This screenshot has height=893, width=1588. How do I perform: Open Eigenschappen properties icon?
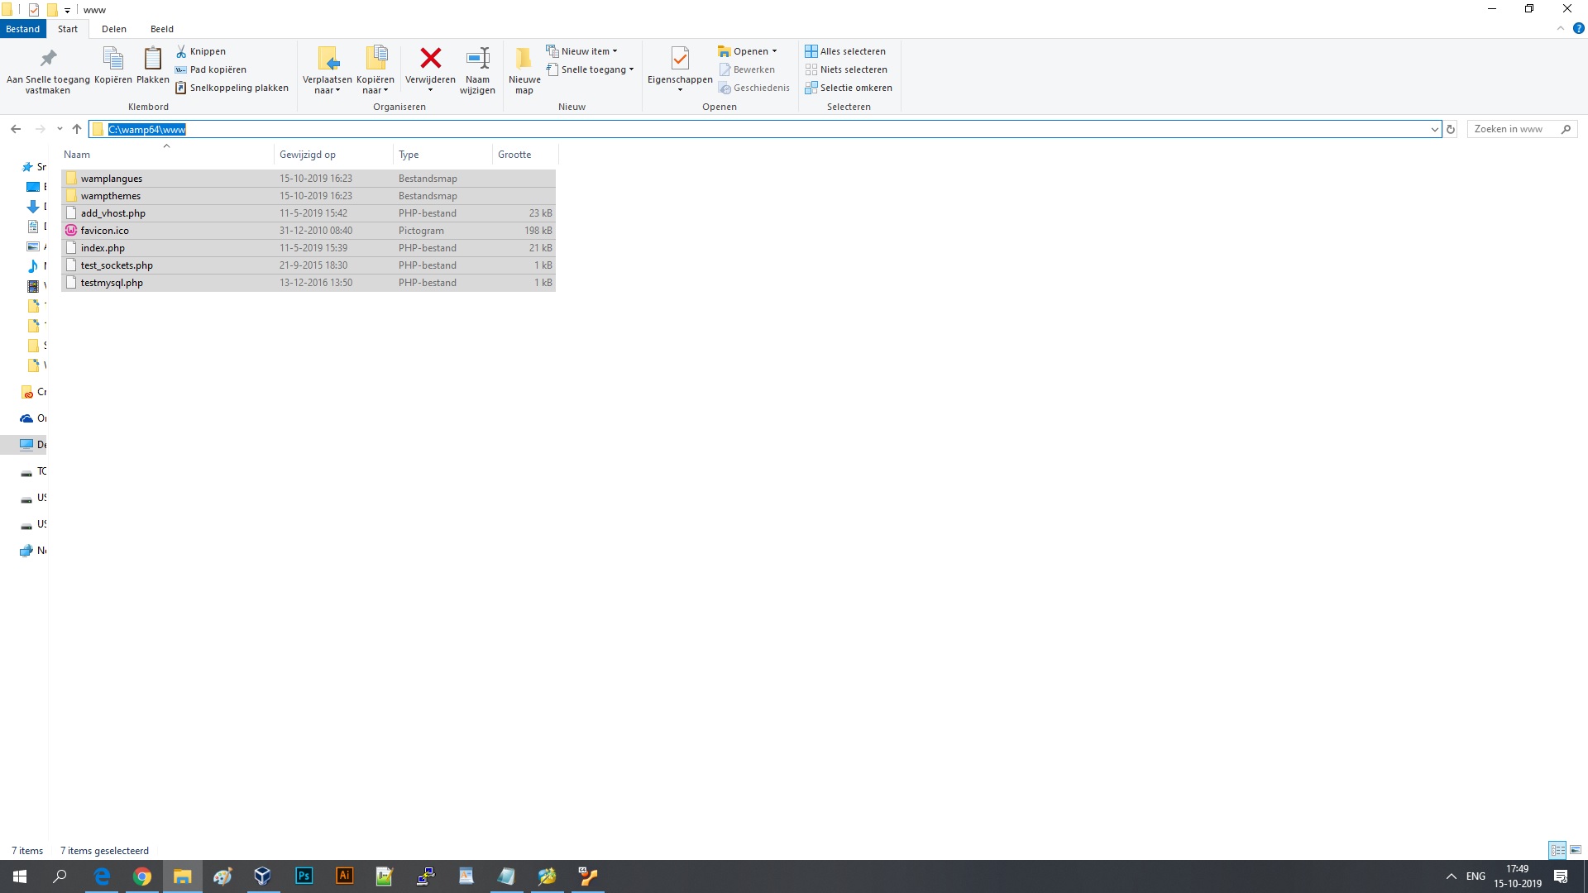point(679,60)
